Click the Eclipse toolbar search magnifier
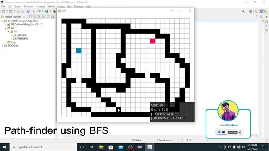The width and height of the screenshot is (269, 151). pos(243,11)
